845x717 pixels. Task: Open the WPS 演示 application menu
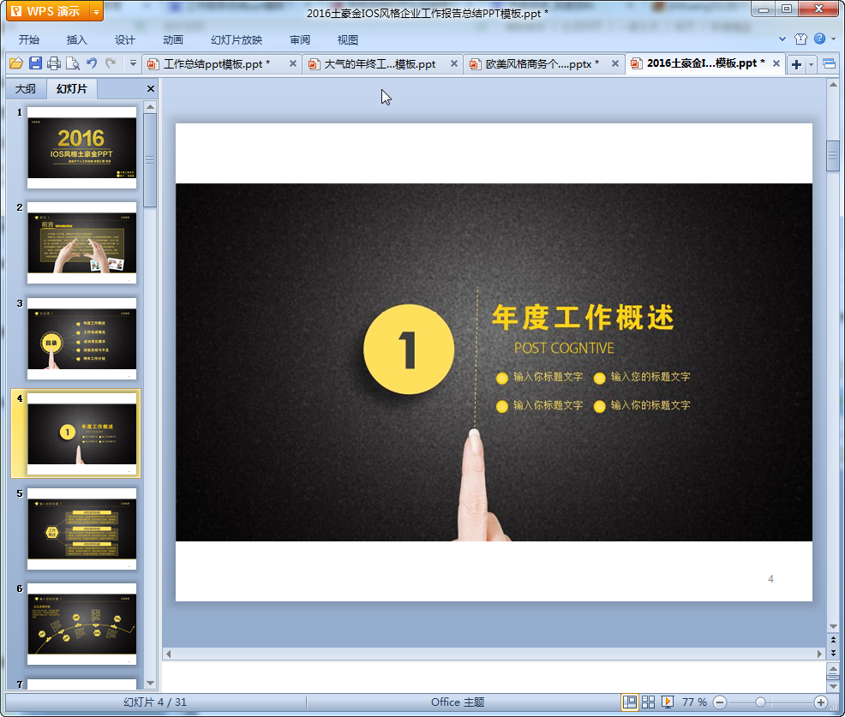(47, 11)
